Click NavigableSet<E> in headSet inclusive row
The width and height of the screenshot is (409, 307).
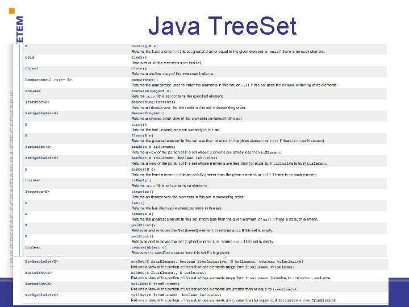tap(41, 158)
